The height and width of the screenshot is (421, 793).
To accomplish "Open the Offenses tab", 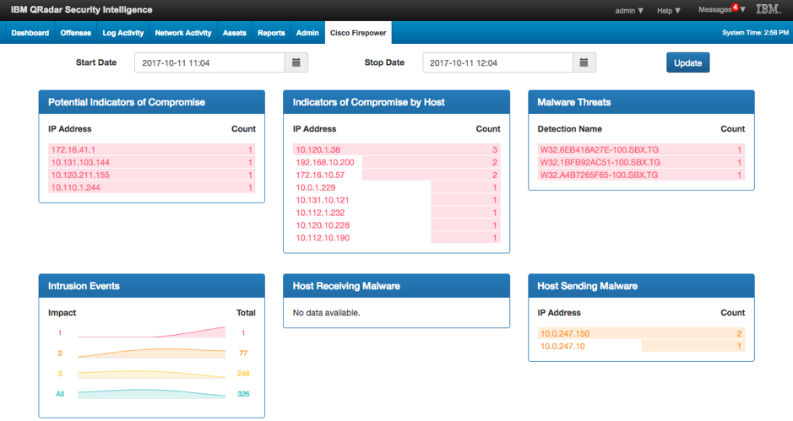I will point(76,33).
